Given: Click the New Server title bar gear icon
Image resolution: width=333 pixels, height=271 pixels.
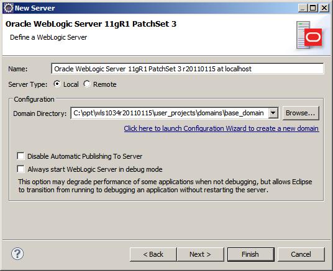Looking at the screenshot, I should [9, 8].
